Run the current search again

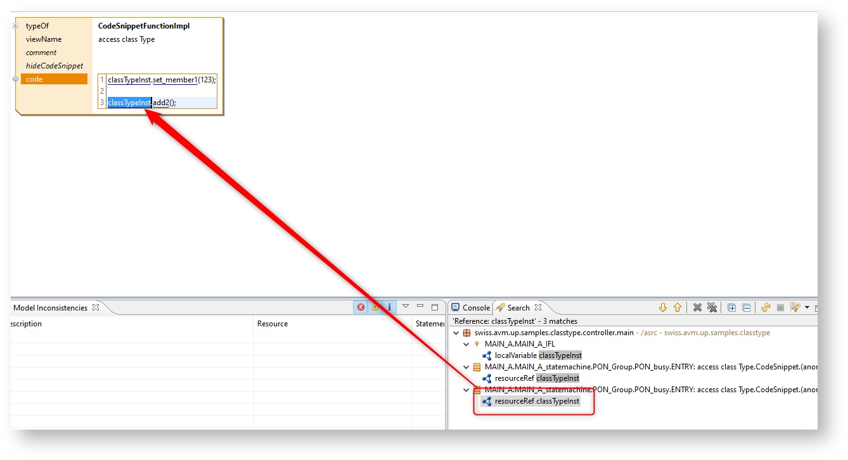[766, 307]
